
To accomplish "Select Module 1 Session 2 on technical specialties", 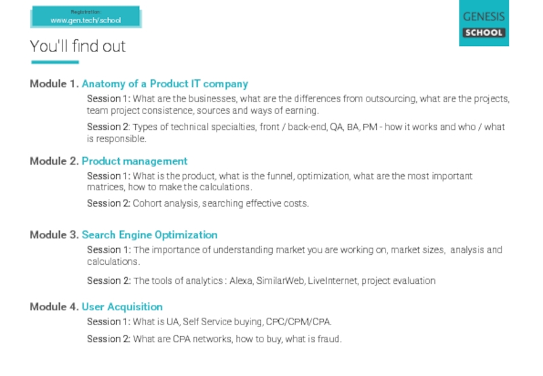I will [x=295, y=133].
